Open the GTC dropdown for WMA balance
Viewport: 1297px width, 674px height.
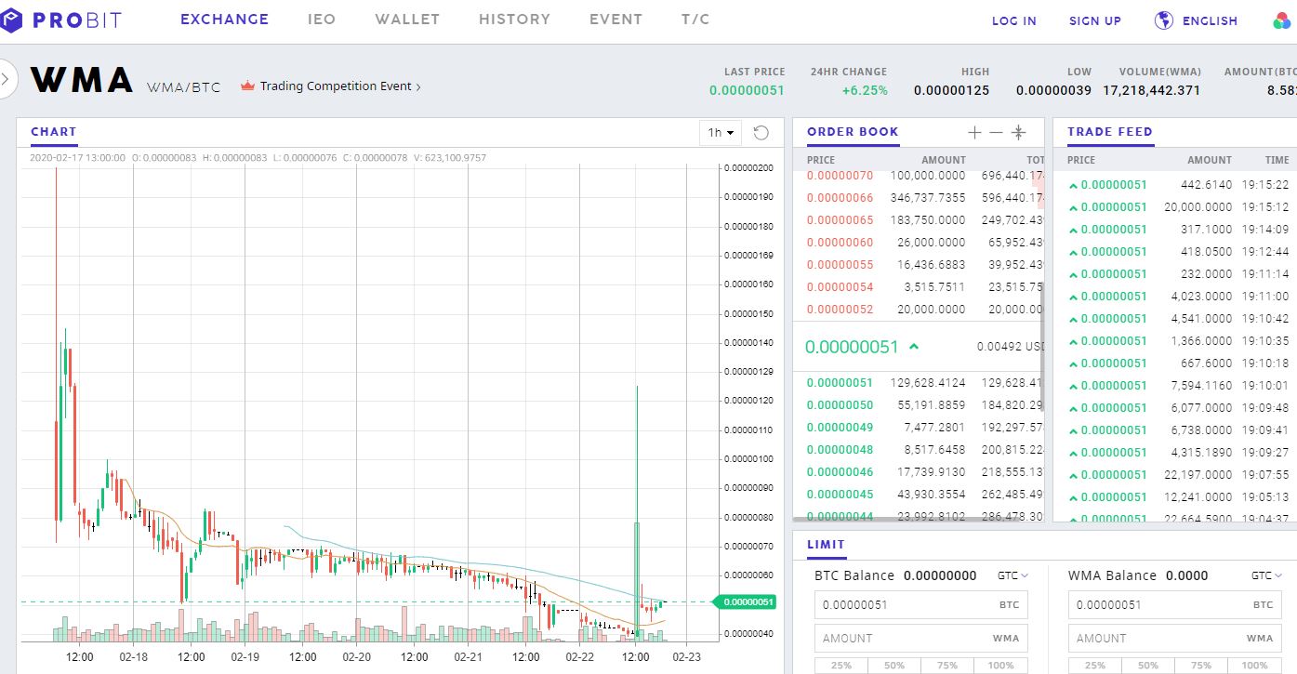(1266, 575)
